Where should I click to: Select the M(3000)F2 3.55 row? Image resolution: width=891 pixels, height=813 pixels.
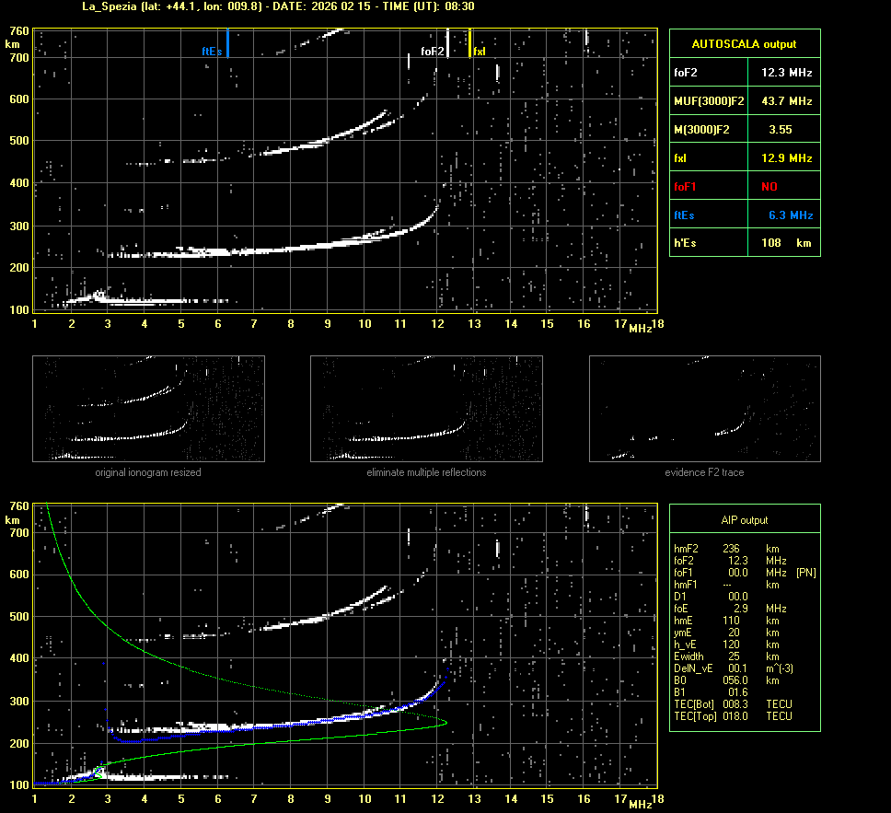tap(744, 129)
